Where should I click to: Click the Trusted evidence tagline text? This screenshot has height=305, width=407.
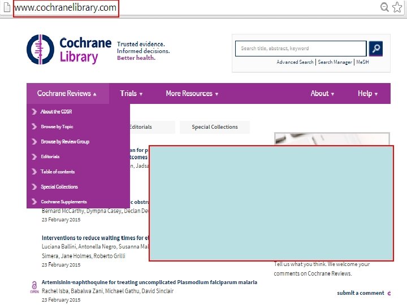[143, 51]
